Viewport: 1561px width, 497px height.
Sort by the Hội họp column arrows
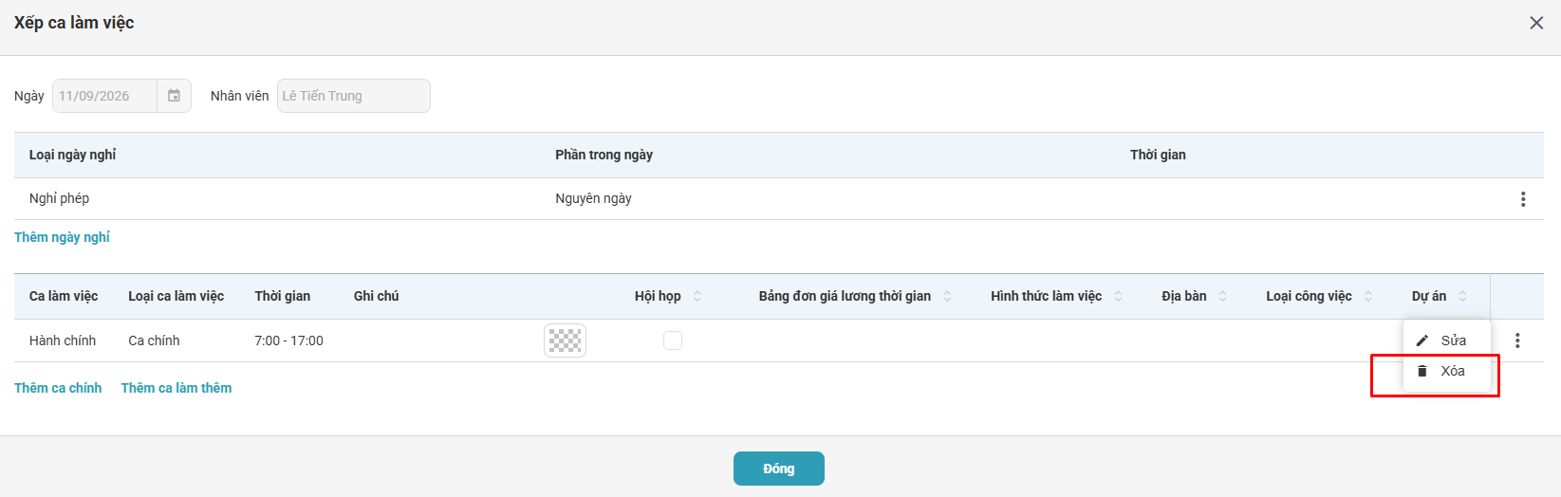tap(697, 296)
